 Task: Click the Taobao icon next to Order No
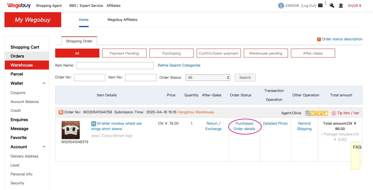coord(61,112)
